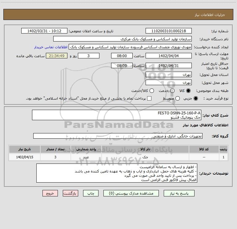This screenshot has height=229, width=237.
Task: Click the شرح کلی نیاز label
Action: (215, 115)
